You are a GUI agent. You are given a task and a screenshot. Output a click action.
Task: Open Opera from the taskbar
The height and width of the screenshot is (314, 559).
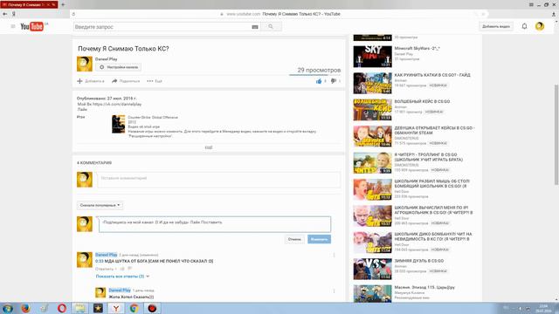[62, 308]
